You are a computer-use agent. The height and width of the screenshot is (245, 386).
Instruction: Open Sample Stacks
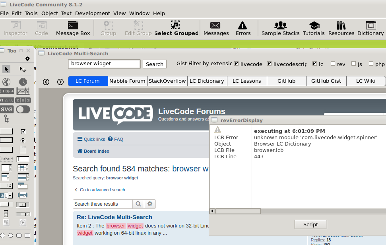pos(280,29)
